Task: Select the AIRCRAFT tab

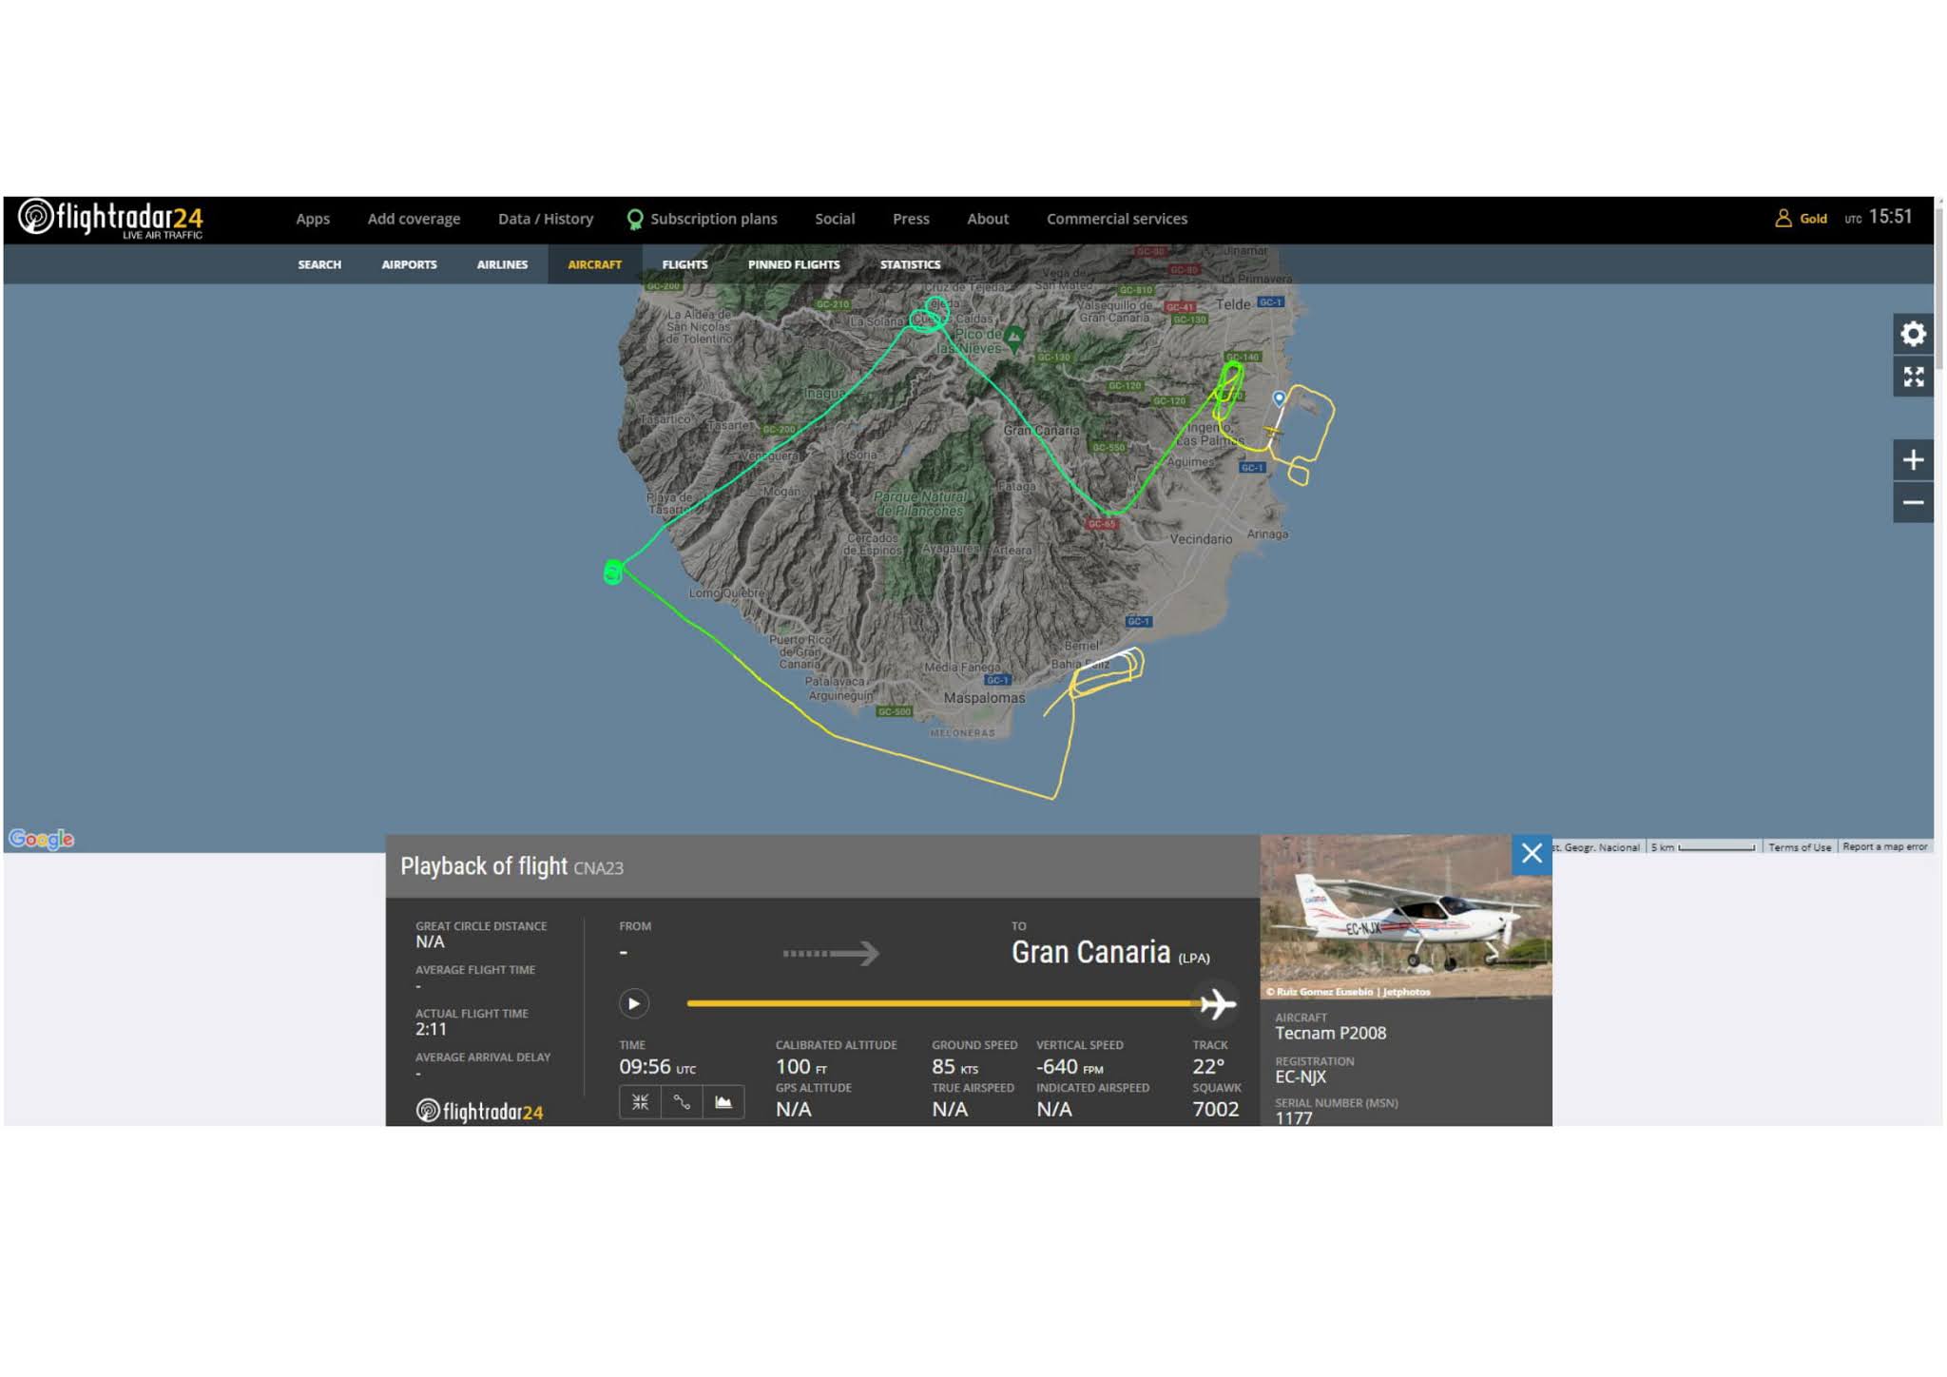Action: (594, 264)
